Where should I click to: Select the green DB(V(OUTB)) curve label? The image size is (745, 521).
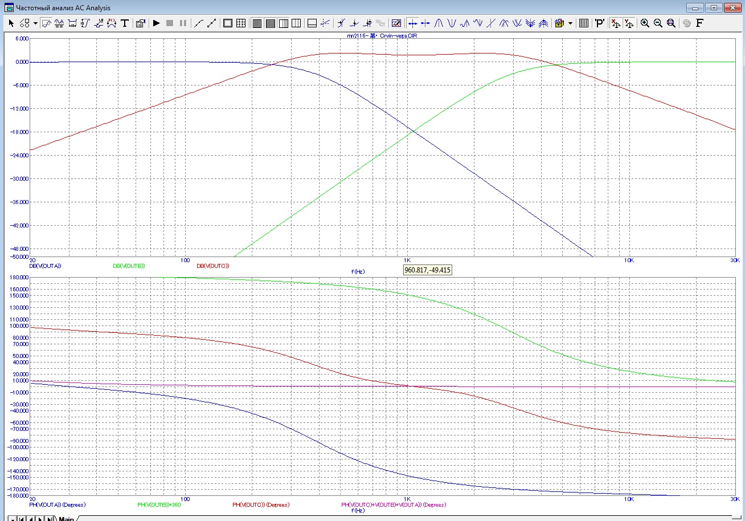(129, 266)
